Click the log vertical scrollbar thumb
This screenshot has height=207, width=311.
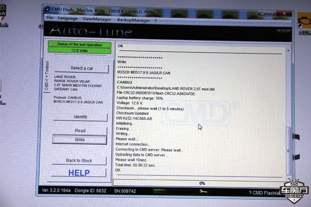pos(288,151)
